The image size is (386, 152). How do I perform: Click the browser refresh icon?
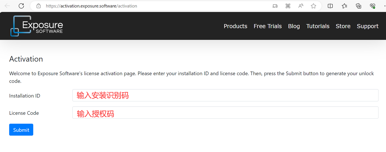(21, 6)
